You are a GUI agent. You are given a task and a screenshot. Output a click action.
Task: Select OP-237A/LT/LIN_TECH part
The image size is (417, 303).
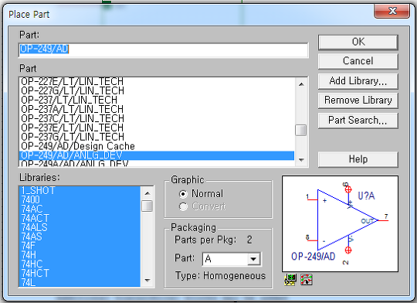click(x=157, y=110)
